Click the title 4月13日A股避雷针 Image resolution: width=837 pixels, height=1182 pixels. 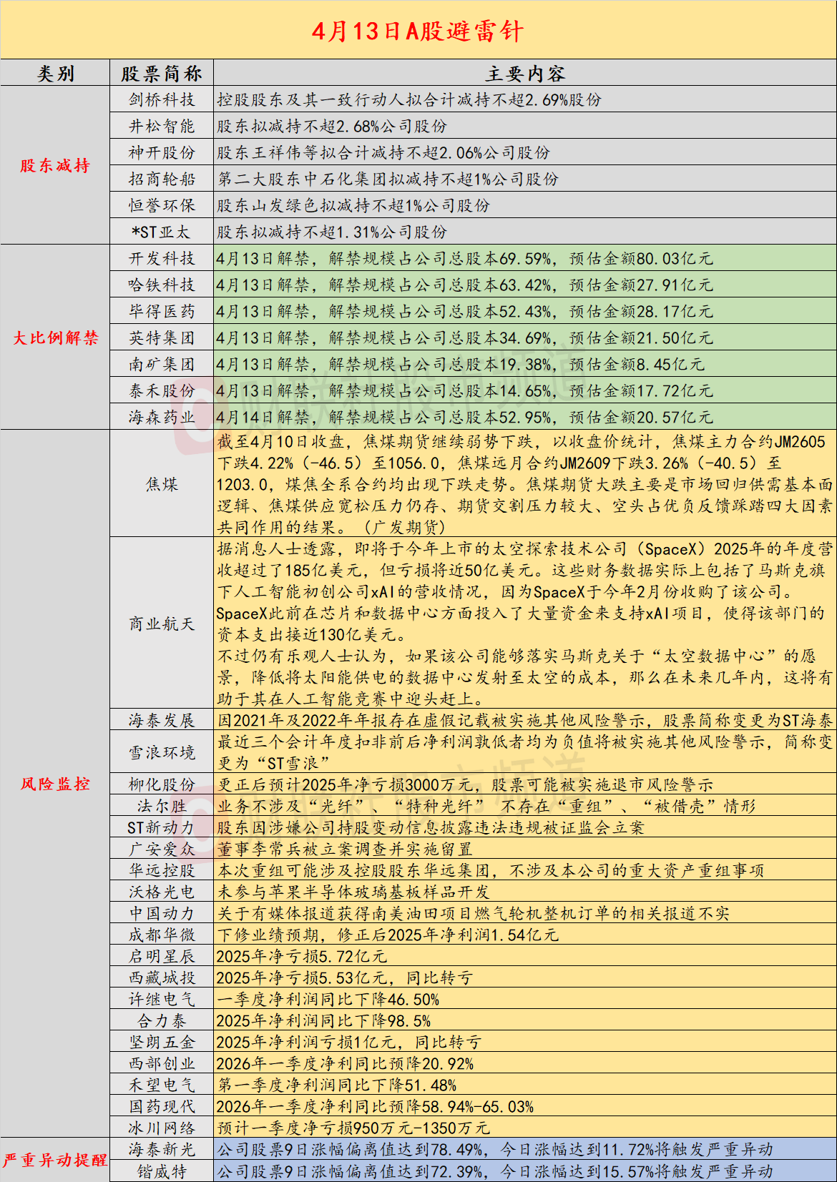coord(418,31)
